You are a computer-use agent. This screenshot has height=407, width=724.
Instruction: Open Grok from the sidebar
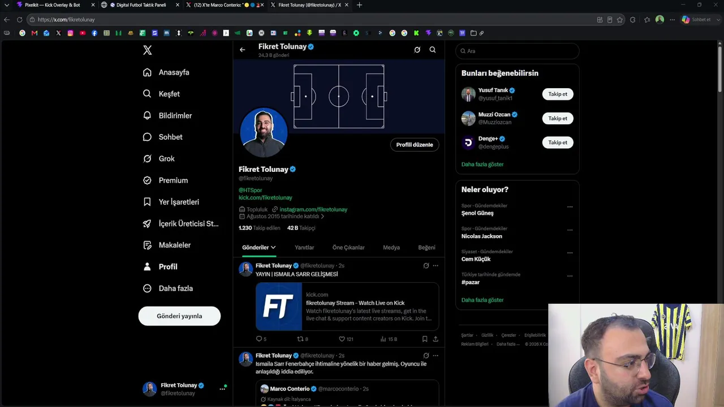159,159
